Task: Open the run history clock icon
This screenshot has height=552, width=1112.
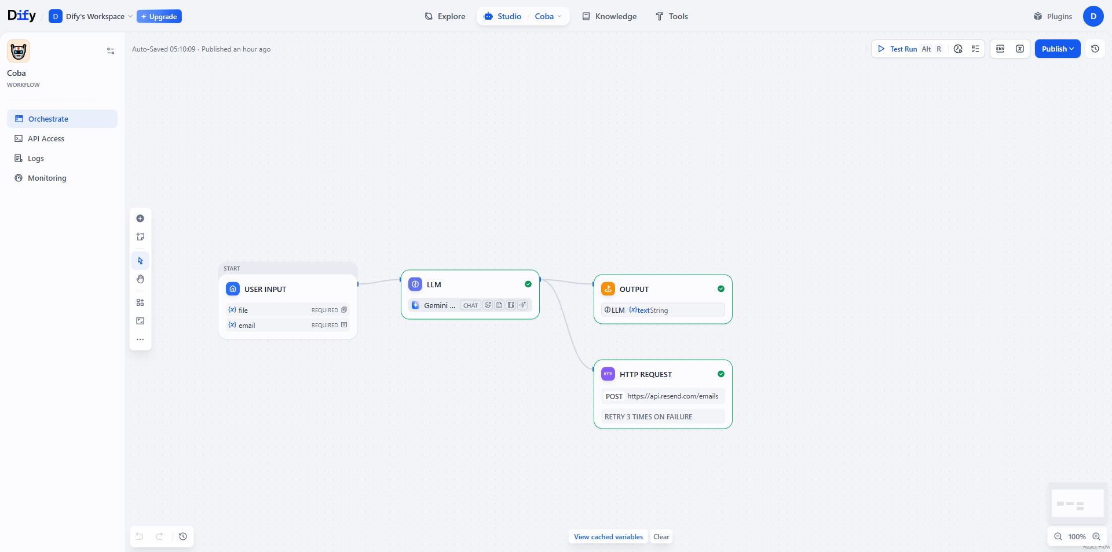Action: [958, 49]
